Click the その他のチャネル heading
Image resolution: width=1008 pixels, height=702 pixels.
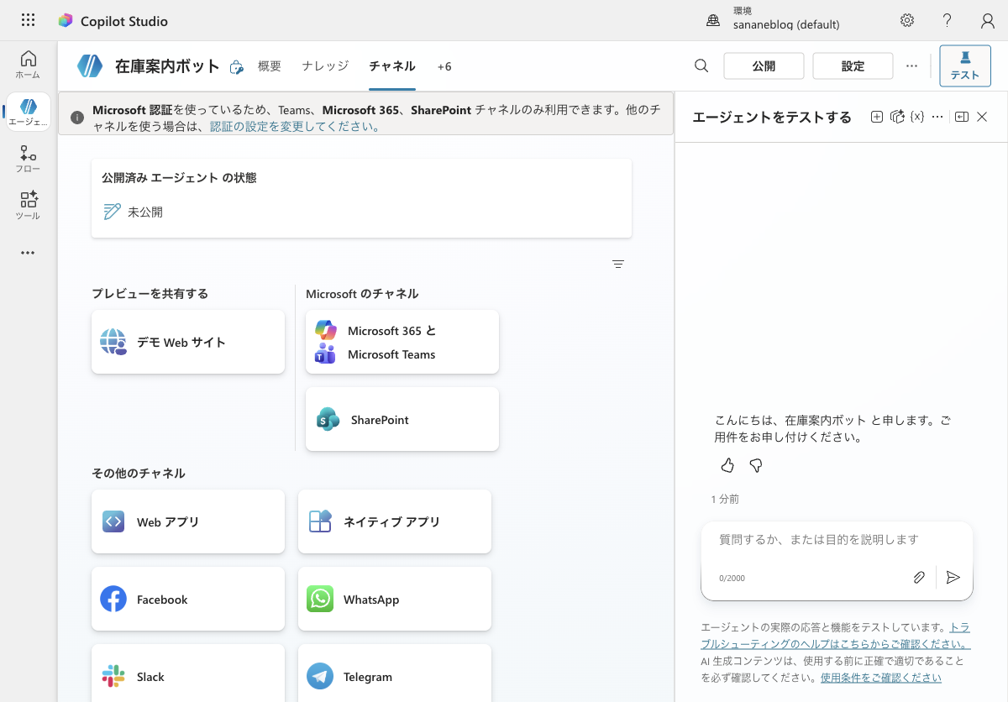pyautogui.click(x=139, y=473)
